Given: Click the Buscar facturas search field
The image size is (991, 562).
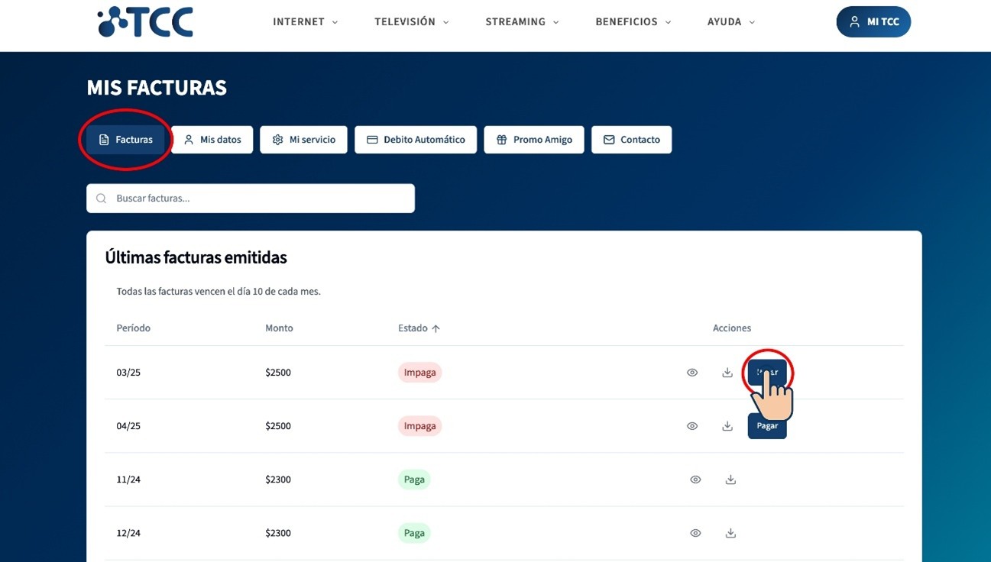Looking at the screenshot, I should pos(251,199).
